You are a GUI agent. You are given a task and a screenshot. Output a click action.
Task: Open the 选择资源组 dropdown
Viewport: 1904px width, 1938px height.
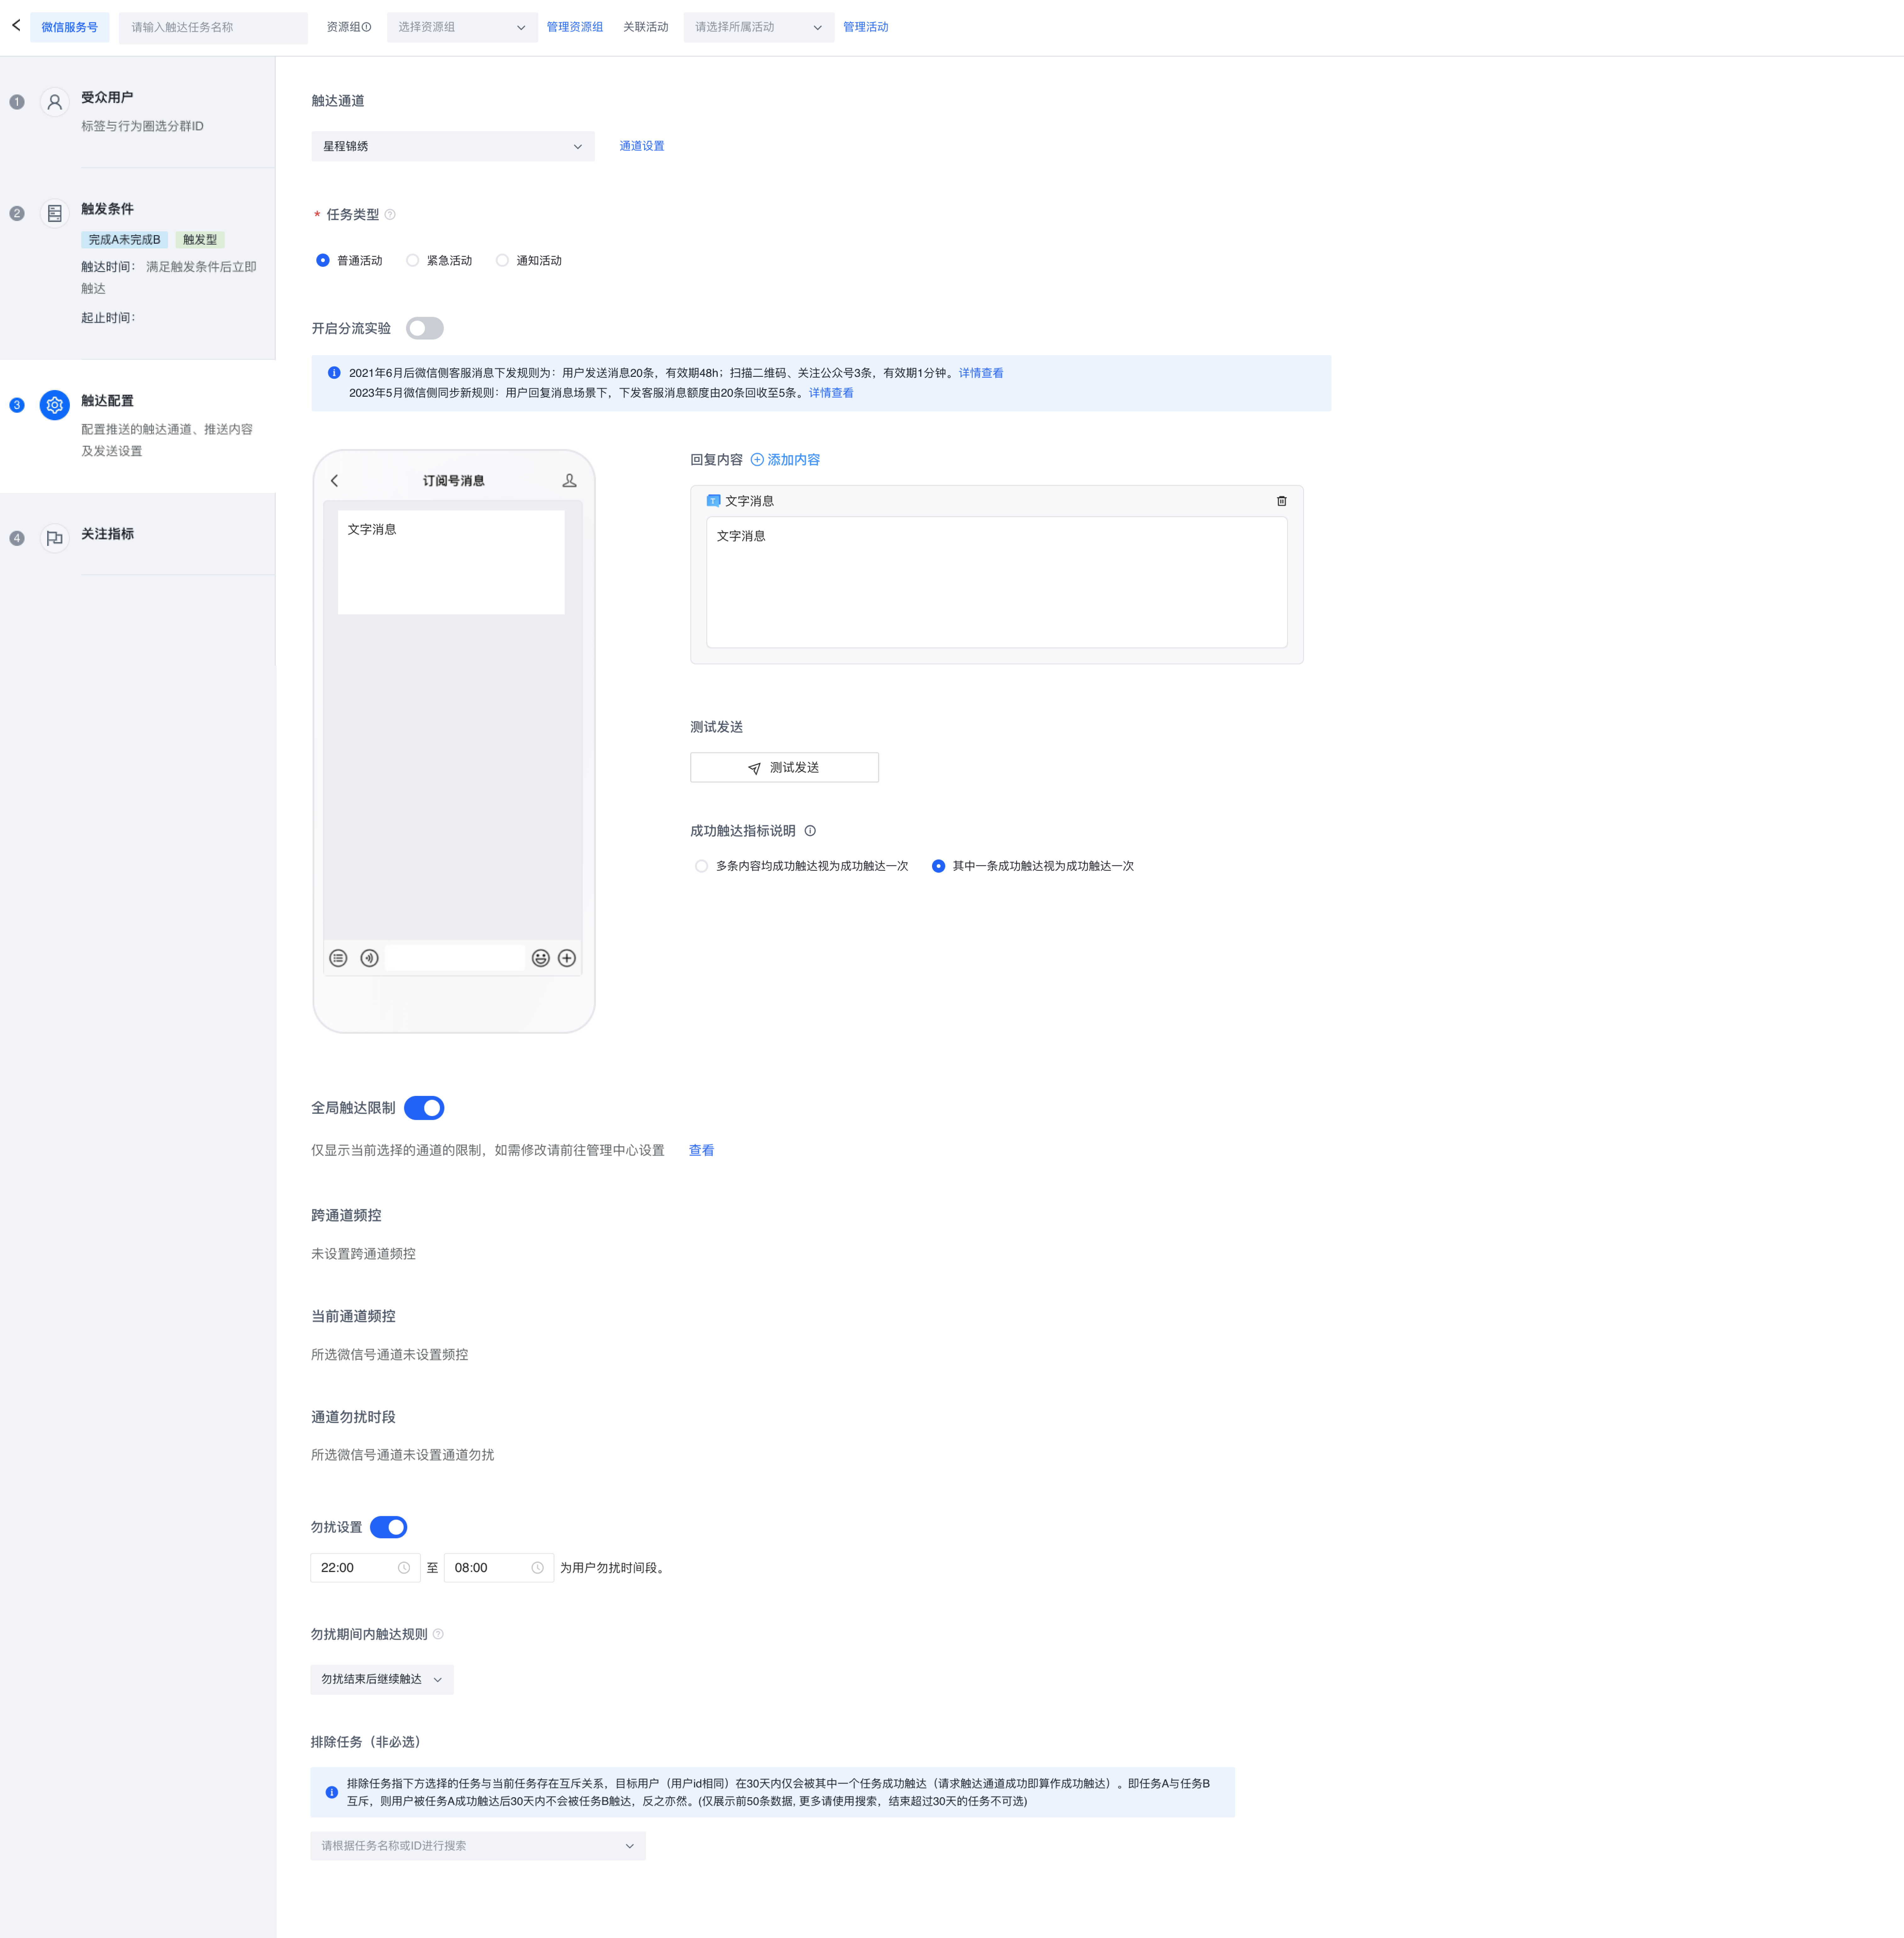coord(461,27)
